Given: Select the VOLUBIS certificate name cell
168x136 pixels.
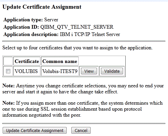Looking at the screenshot, I should pyautogui.click(x=27, y=71).
